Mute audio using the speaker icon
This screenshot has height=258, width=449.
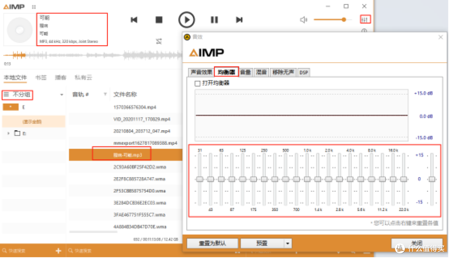[x=303, y=20]
